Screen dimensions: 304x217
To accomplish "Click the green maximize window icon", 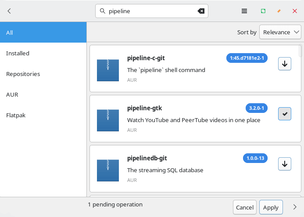I will coord(263,11).
